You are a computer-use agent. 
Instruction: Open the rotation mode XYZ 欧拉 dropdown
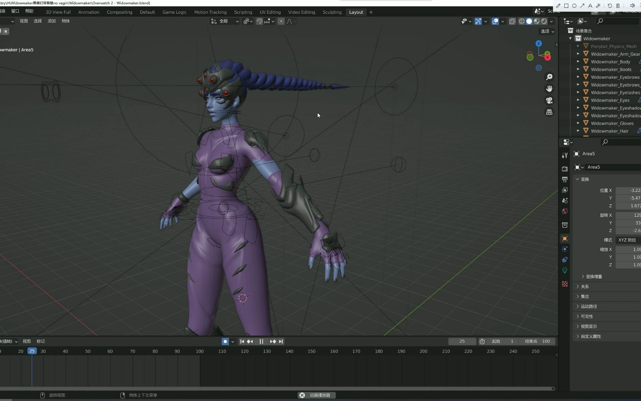(628, 240)
